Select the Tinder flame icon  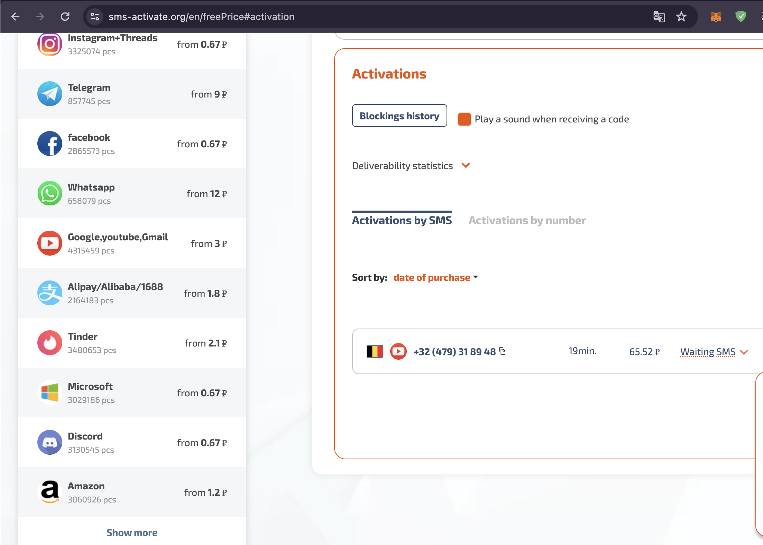tap(49, 343)
